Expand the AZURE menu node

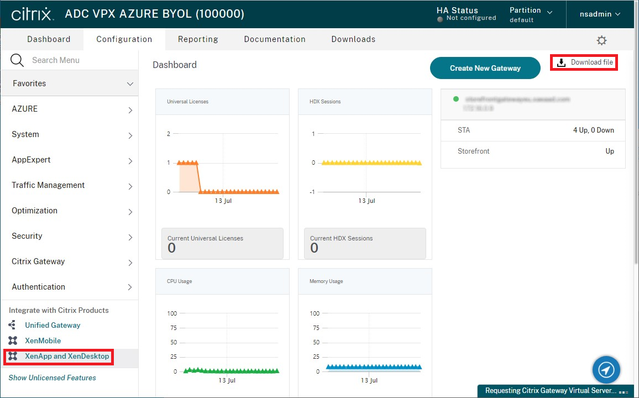click(x=130, y=109)
